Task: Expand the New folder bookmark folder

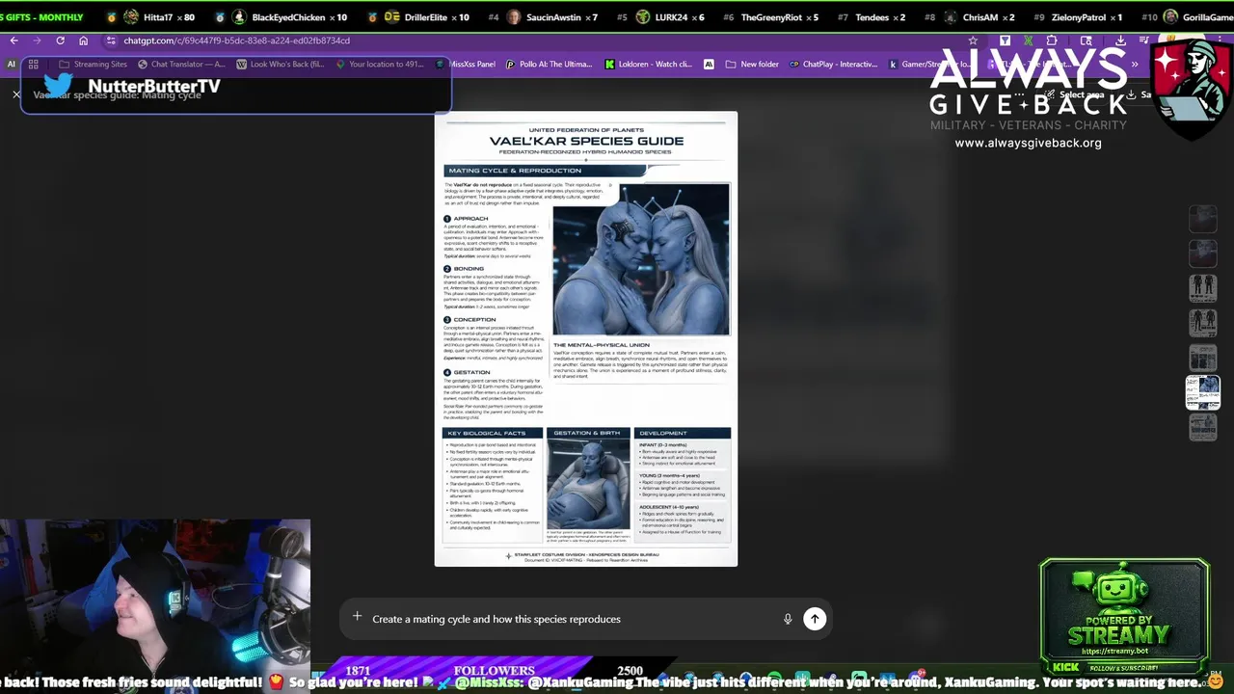Action: click(752, 65)
